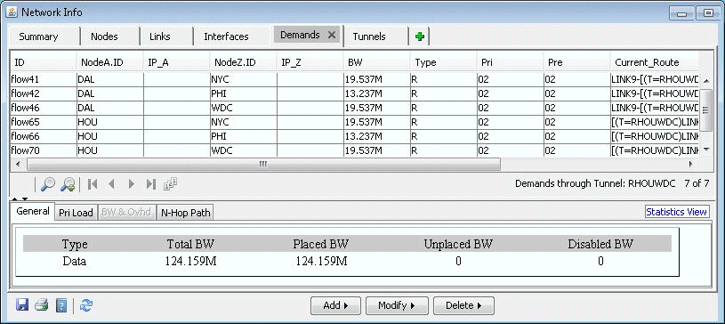Click the Current_Route column header
The width and height of the screenshot is (725, 324).
654,62
